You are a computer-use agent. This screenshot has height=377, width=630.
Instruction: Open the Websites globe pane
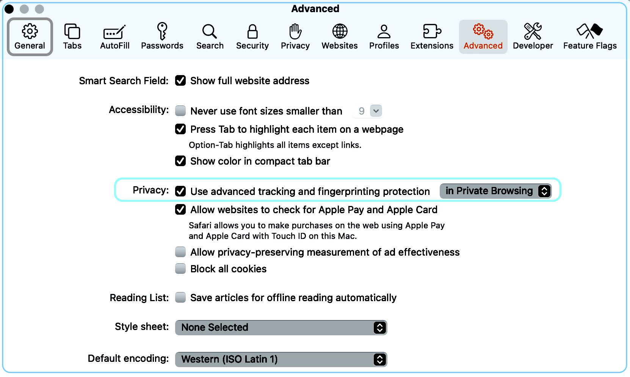pos(340,37)
